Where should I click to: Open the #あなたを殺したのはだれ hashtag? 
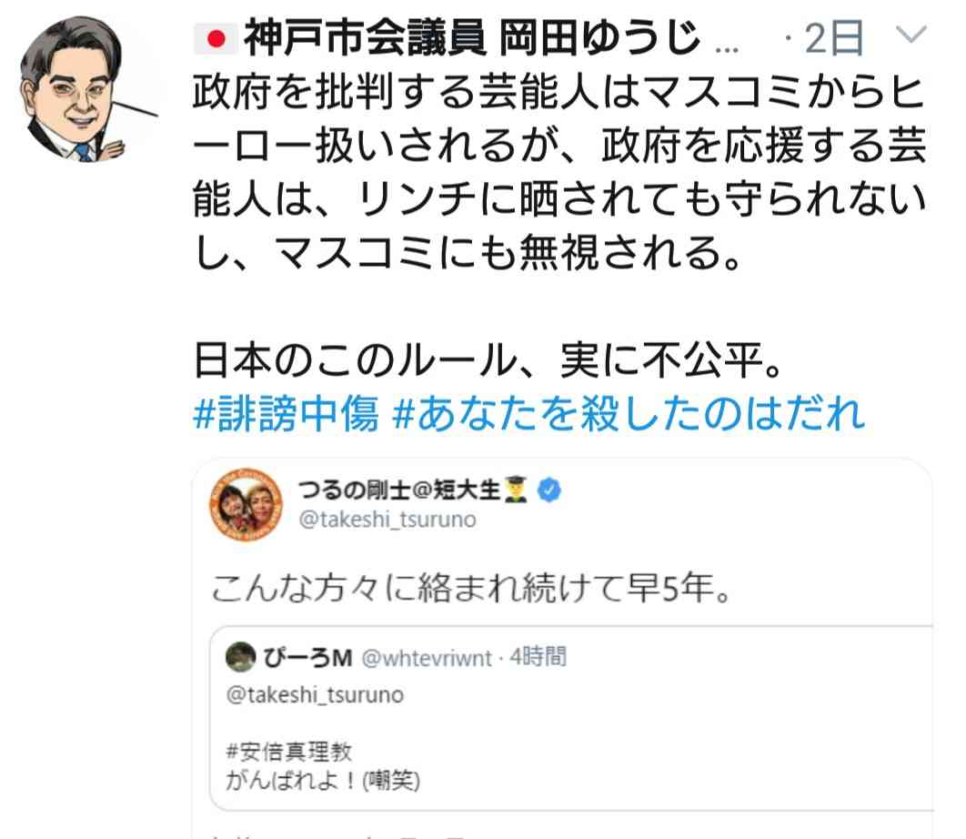[x=629, y=413]
